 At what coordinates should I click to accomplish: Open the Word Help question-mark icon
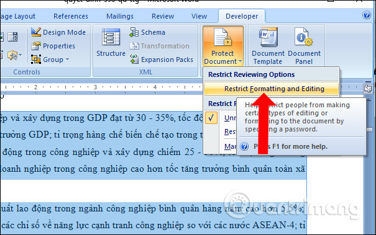pyautogui.click(x=367, y=15)
